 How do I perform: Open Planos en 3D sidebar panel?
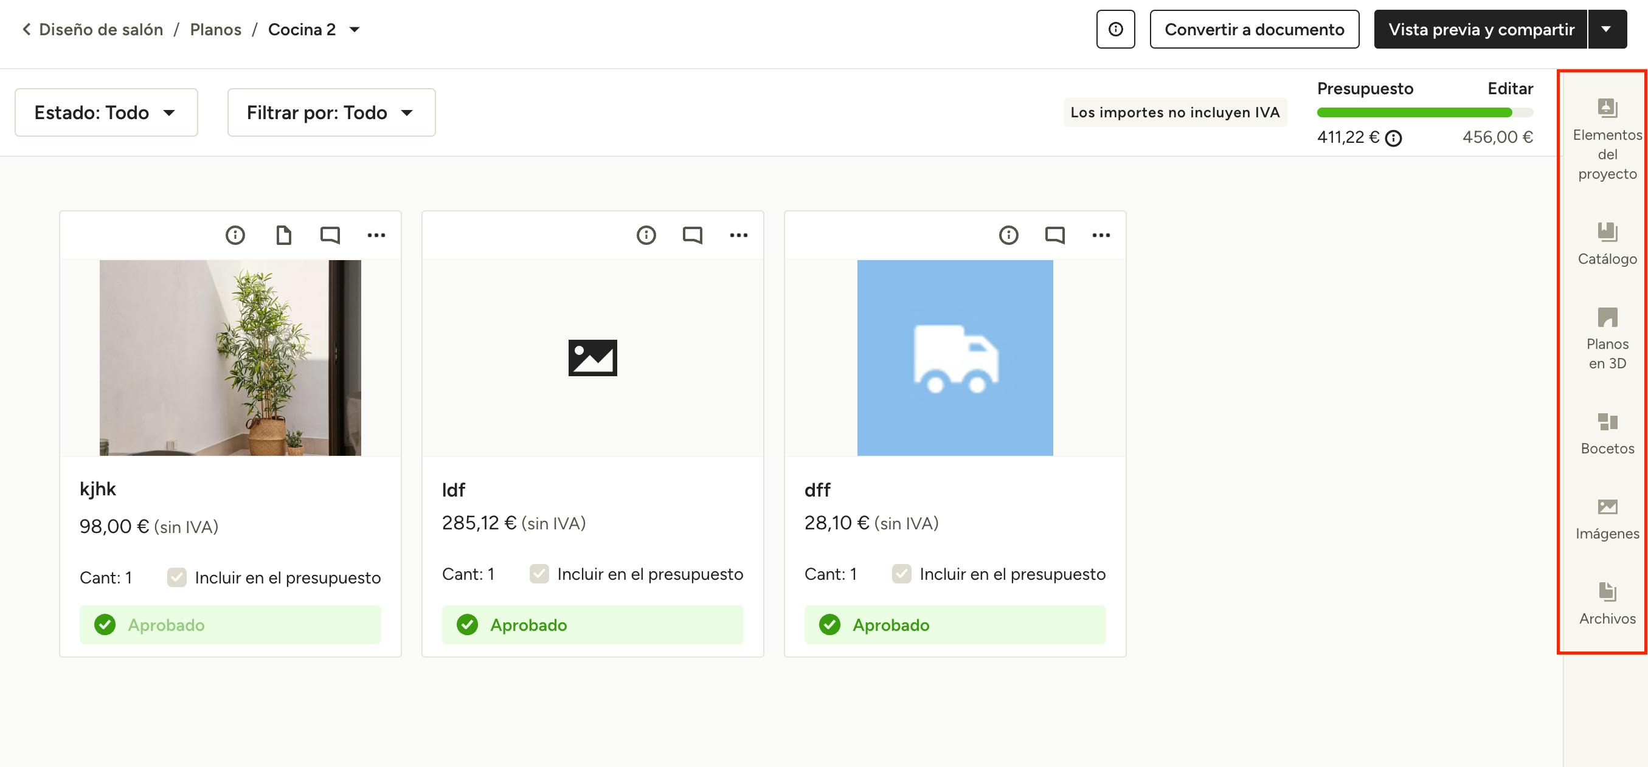pos(1607,338)
